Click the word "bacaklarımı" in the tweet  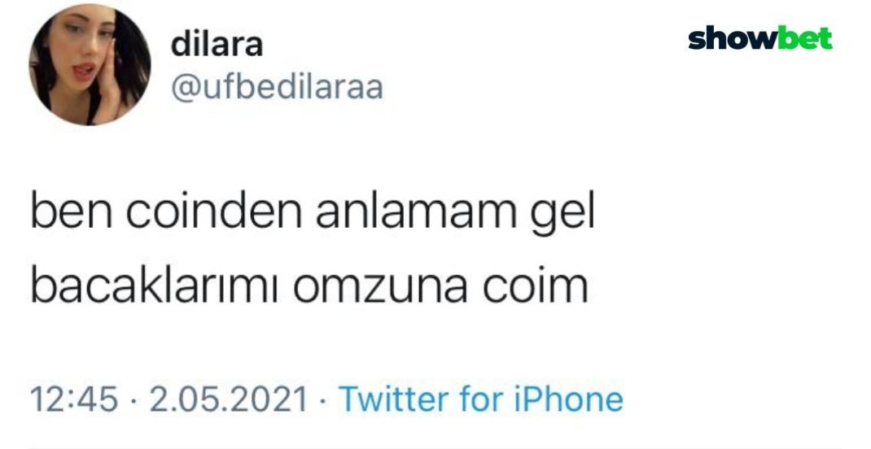154,286
